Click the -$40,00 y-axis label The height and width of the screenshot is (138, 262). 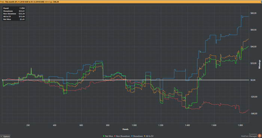[x=253, y=113]
